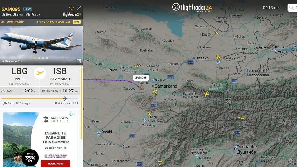Click the BOOK NOW Radisson ad button
The image size is (297, 167).
pos(55,164)
